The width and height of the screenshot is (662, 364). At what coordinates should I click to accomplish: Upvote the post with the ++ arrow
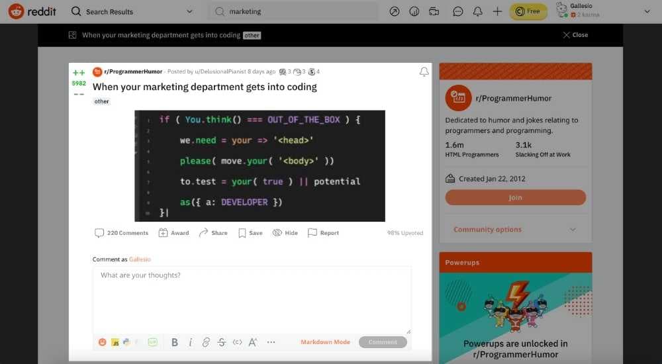pos(79,73)
